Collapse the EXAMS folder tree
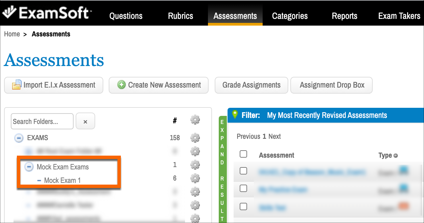 pos(20,138)
